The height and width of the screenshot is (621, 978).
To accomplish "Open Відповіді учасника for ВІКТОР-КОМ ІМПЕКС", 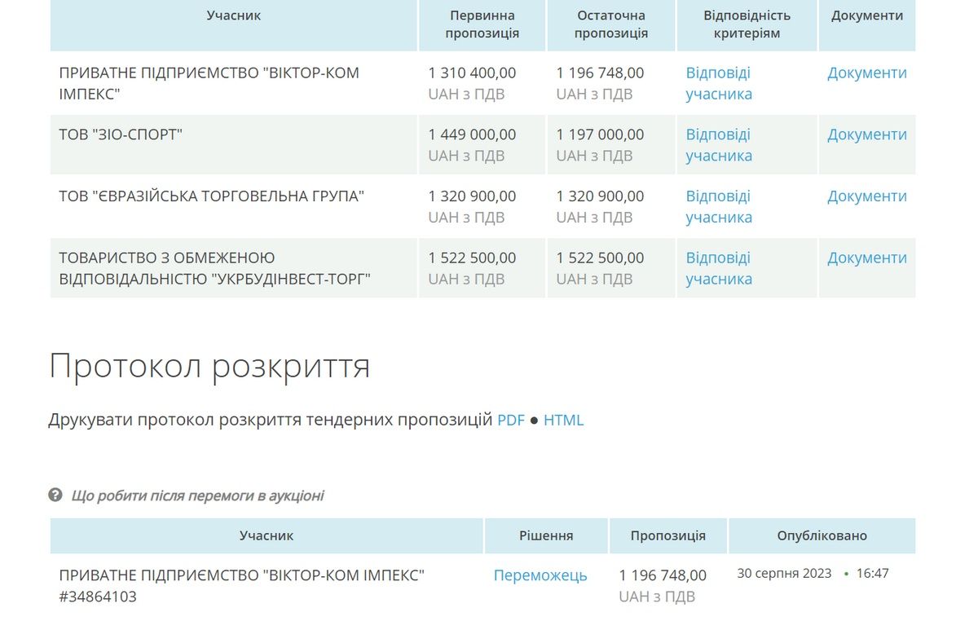I will [x=718, y=83].
